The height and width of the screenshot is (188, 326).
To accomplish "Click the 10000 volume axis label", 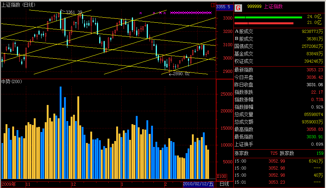I will (x=226, y=145).
